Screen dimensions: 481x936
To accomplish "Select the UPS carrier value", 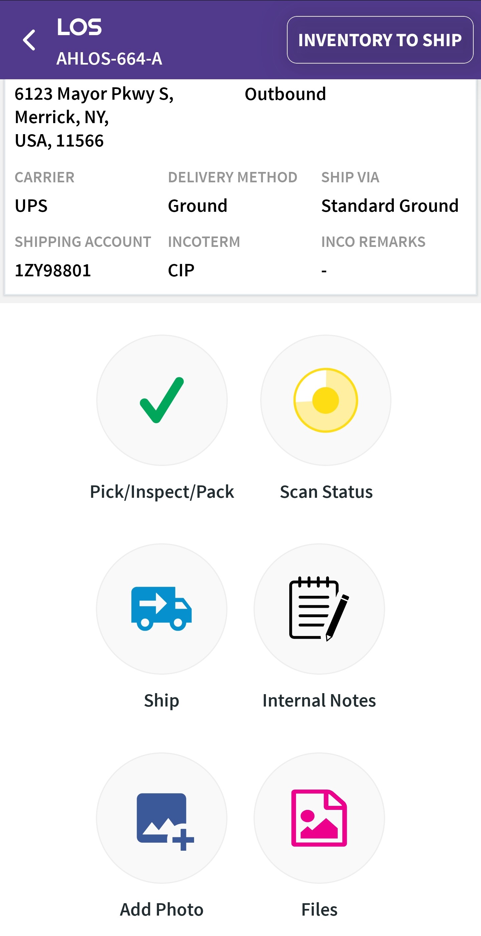I will pyautogui.click(x=31, y=206).
